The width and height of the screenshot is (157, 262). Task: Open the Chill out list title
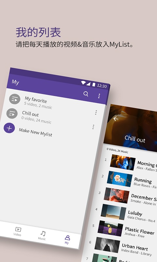(30, 114)
